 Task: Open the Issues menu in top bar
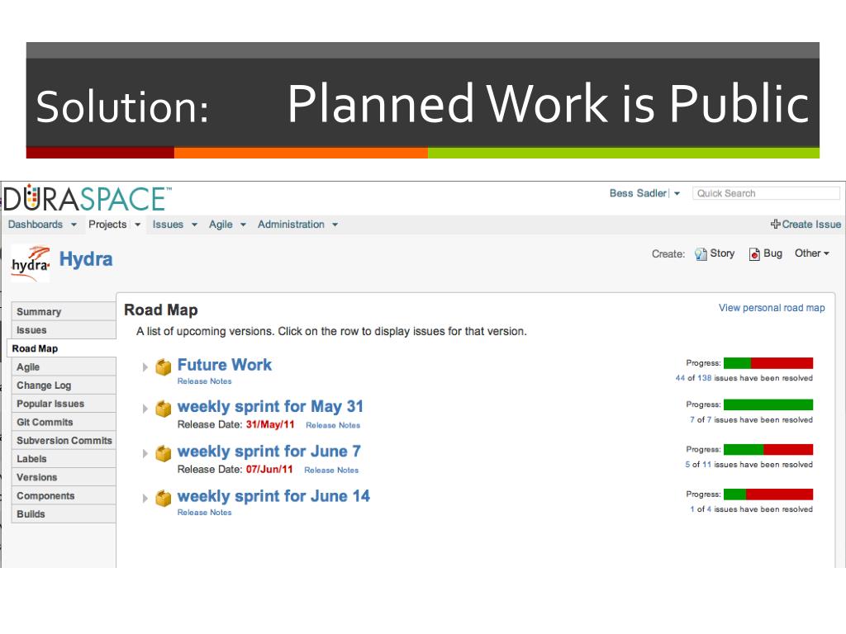click(x=168, y=225)
